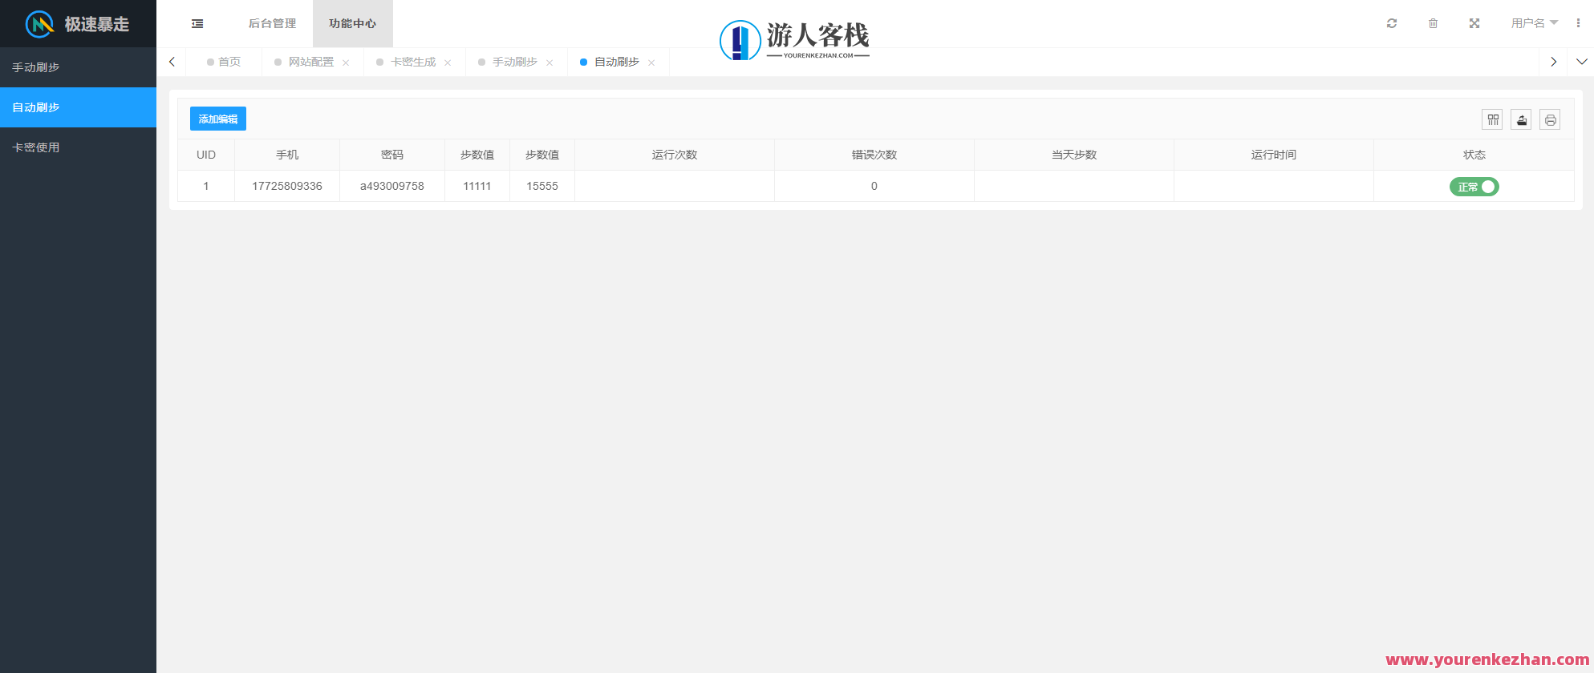The width and height of the screenshot is (1594, 673).
Task: Switch to the 网站配置 tab
Action: coord(311,62)
